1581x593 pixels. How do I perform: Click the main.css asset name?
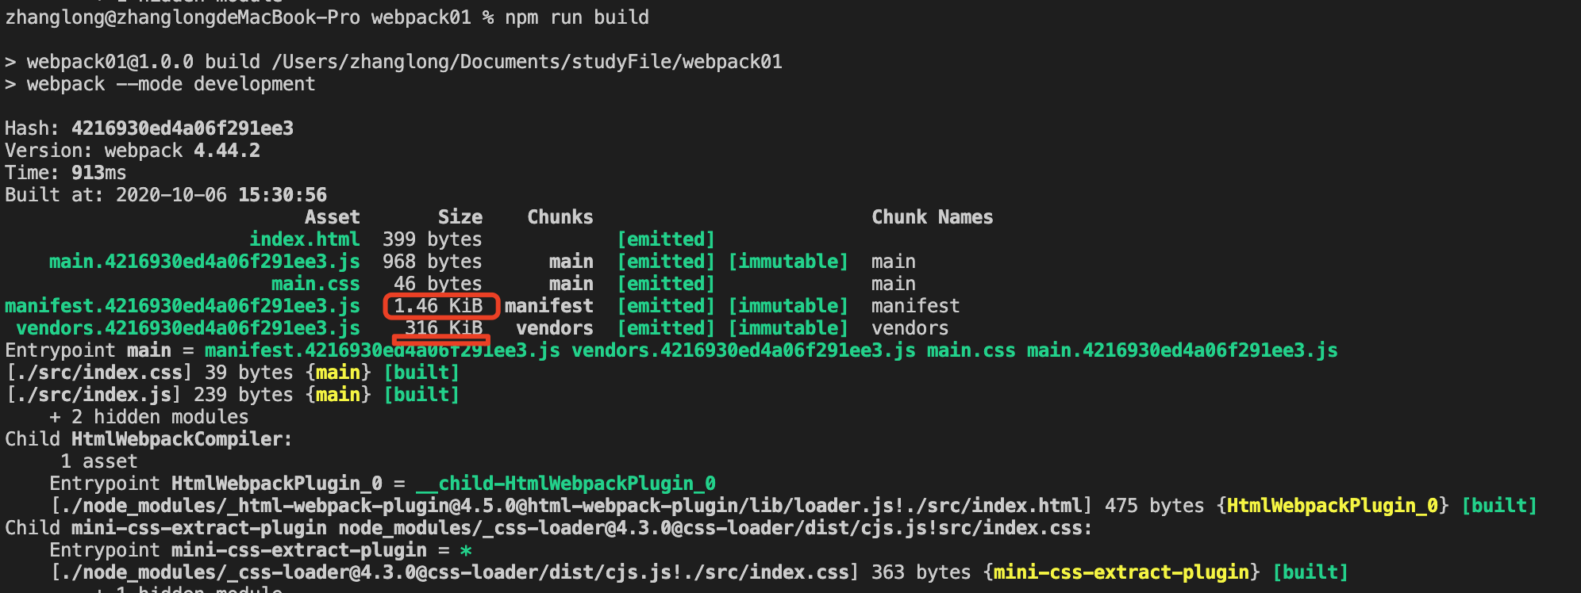[316, 284]
